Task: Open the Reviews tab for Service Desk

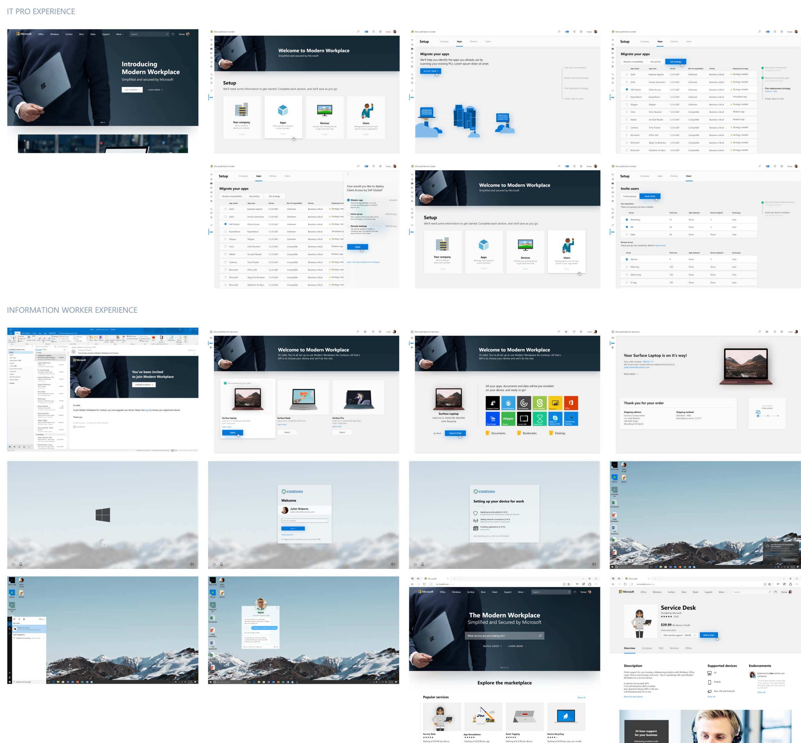Action: coord(674,648)
